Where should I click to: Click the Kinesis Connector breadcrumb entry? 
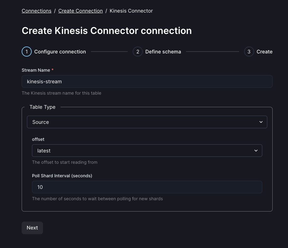pos(131,11)
